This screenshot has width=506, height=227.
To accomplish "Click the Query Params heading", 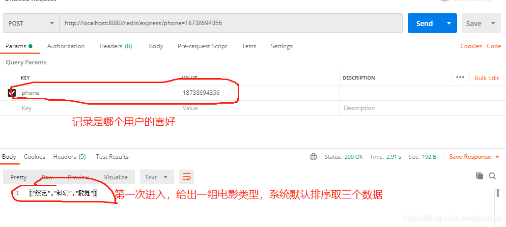I will point(26,62).
